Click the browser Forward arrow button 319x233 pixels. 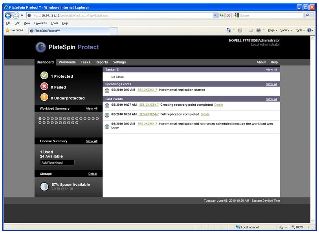click(x=16, y=15)
